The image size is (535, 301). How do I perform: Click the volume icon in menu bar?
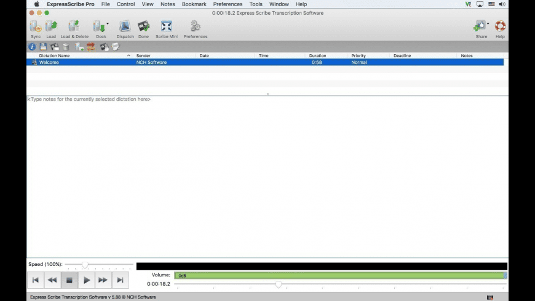tap(502, 4)
